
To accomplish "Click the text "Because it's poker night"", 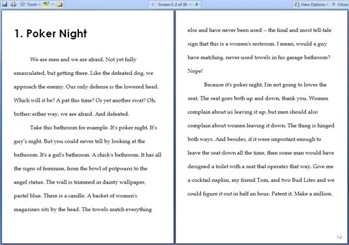I will pos(233,85).
